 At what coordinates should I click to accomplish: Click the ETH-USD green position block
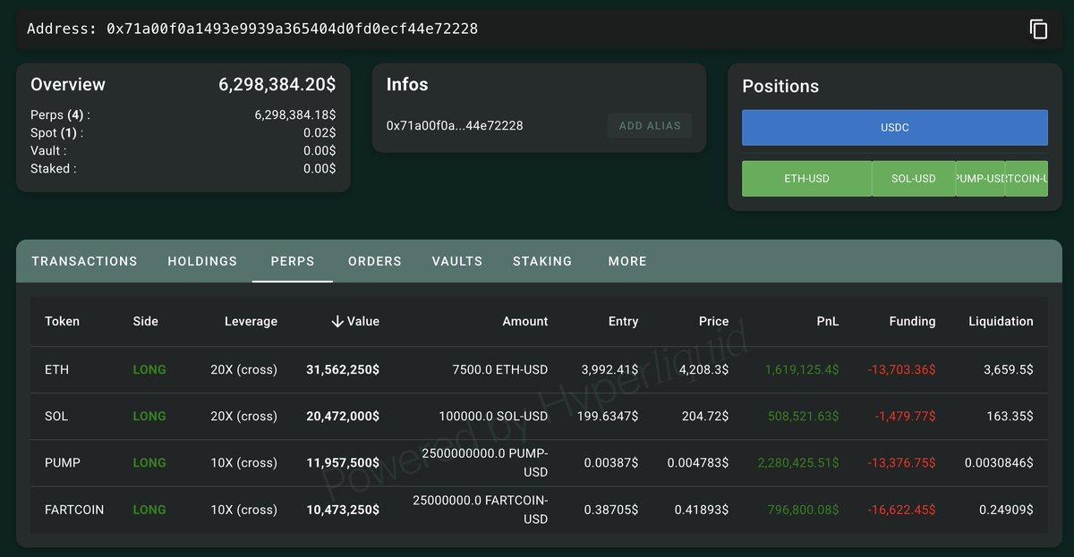806,179
